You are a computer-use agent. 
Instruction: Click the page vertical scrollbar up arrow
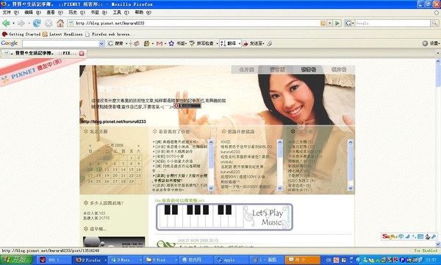438,61
